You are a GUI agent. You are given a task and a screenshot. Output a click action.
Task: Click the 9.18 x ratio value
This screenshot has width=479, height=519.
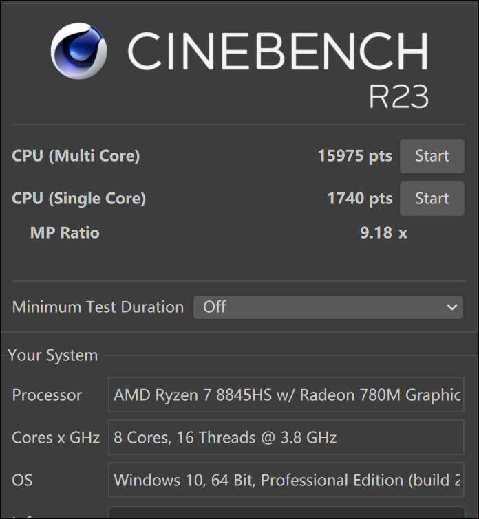[383, 233]
